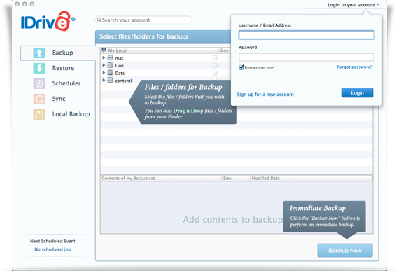399x271 pixels.
Task: Switch to the Backup tab
Action: tap(58, 53)
